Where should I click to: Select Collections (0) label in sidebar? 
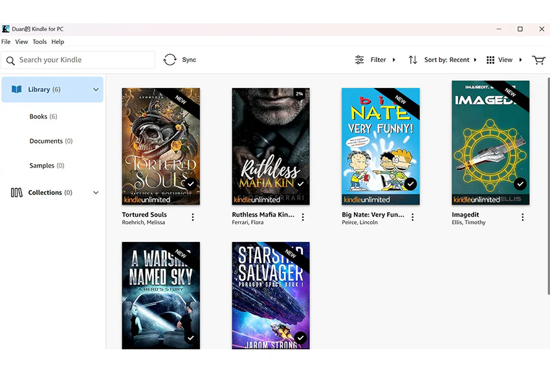(50, 193)
